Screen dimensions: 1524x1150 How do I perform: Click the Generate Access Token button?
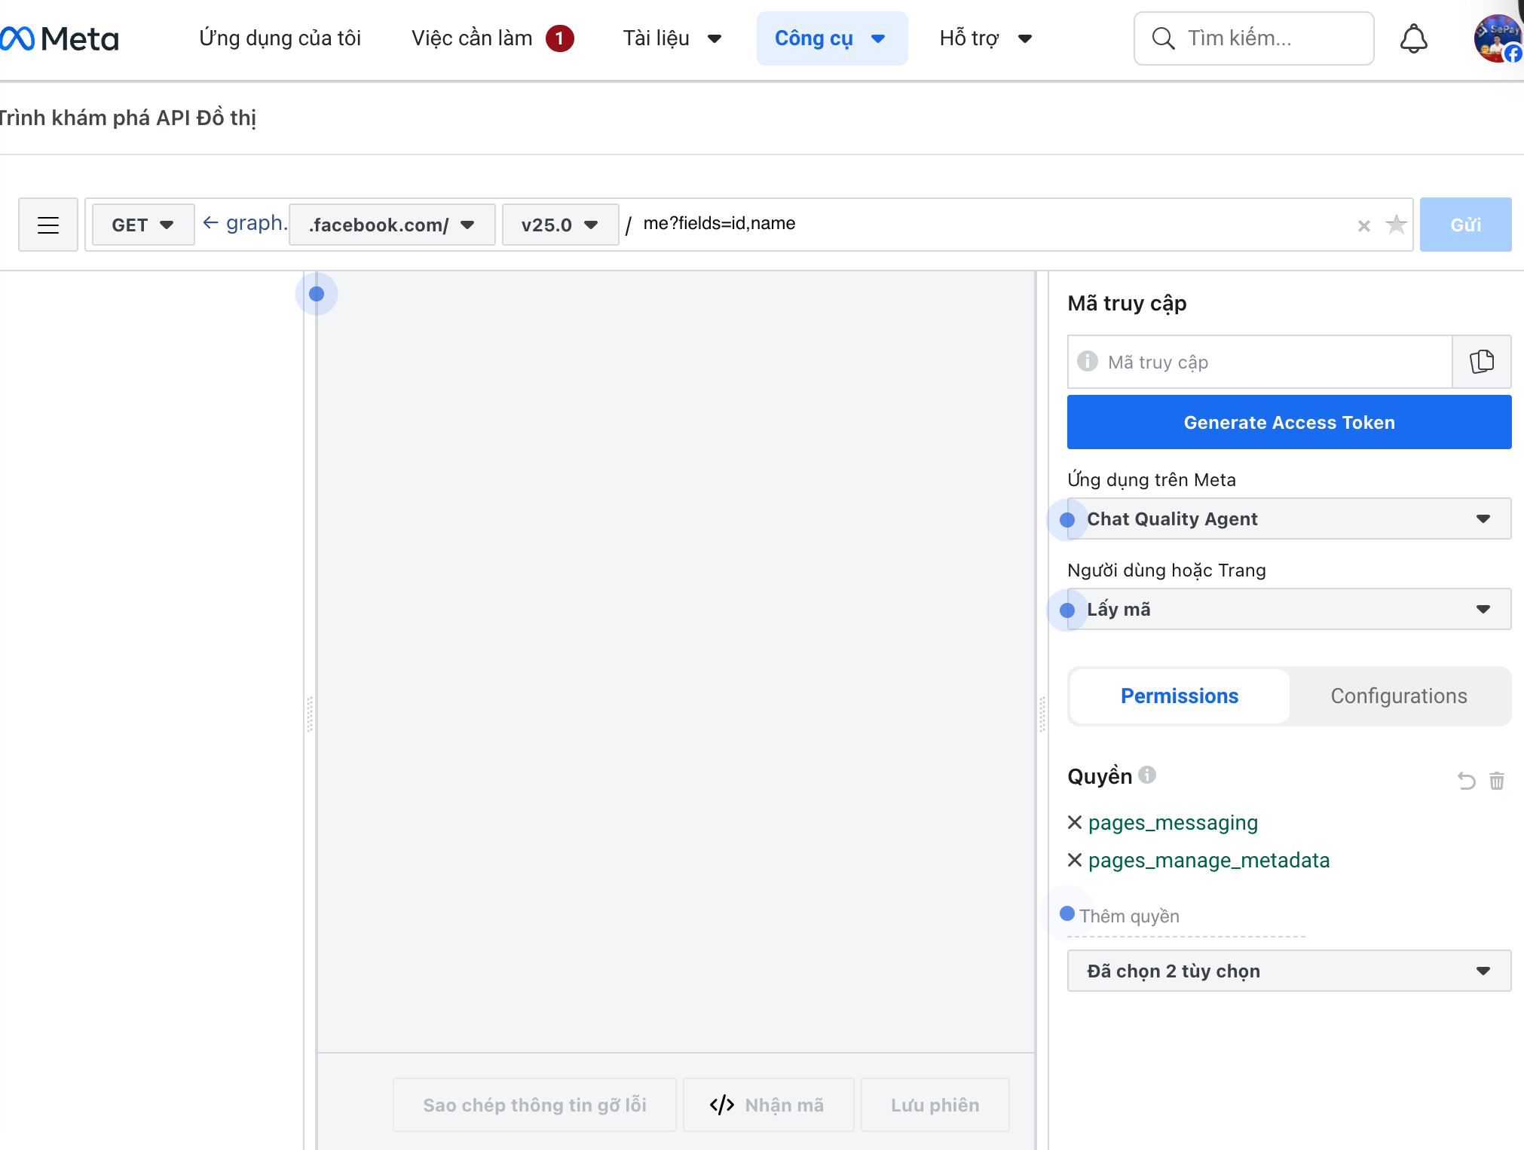point(1288,422)
